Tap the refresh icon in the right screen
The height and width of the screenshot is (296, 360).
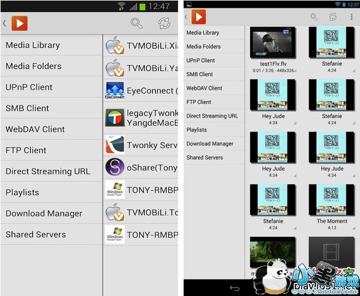tap(333, 17)
